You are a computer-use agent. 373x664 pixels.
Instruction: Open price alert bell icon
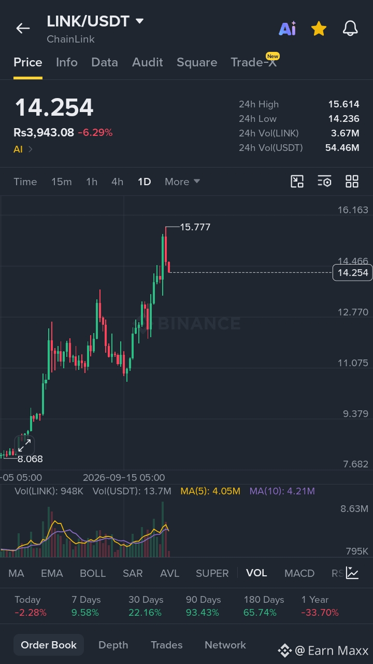[351, 29]
